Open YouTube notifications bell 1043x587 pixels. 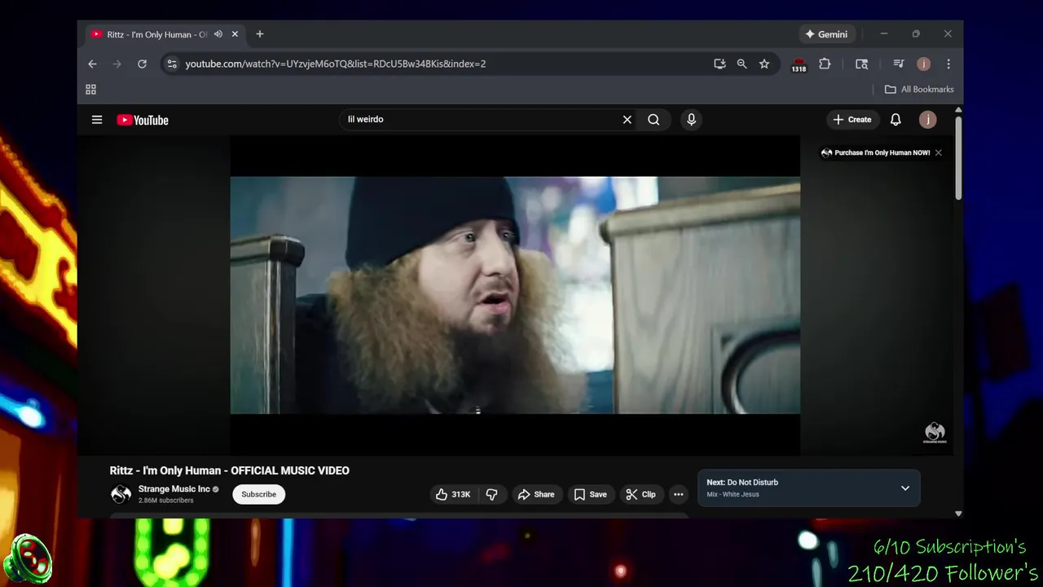tap(896, 120)
